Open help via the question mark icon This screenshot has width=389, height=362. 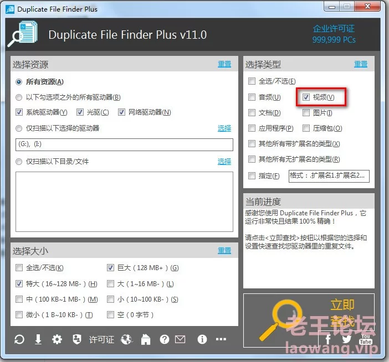pos(165,339)
